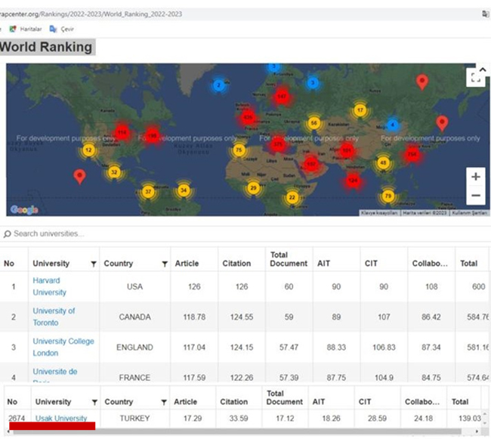The height and width of the screenshot is (439, 491).
Task: Select the red pin in the Pacific Ocean
Action: (79, 177)
